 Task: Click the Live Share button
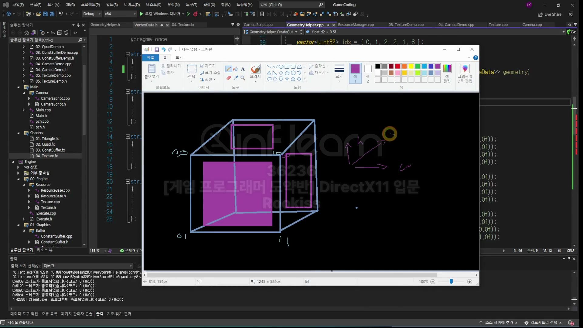[x=550, y=14]
